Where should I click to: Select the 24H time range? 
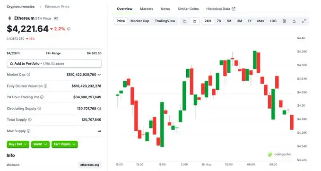(x=208, y=21)
